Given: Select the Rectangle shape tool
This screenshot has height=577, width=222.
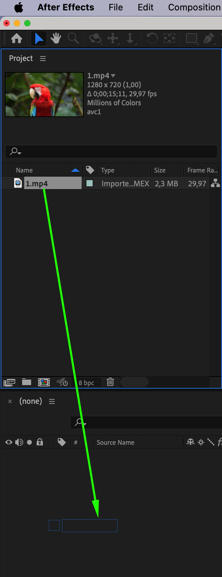Looking at the screenshot, I should click(x=191, y=38).
